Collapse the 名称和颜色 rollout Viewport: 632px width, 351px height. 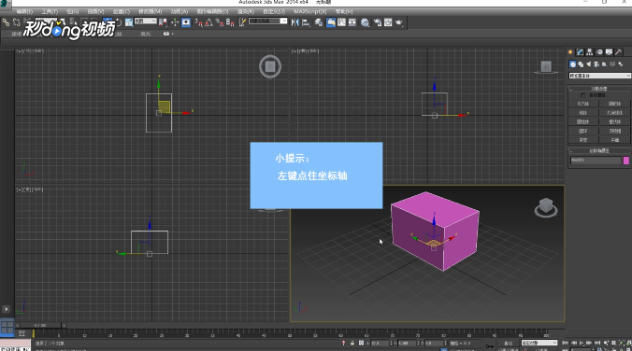point(599,151)
